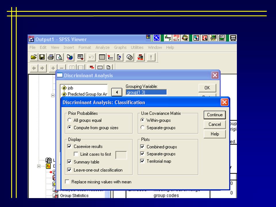Screen dimensions: 276x207
Task: Select Within-groups covariance matrix
Action: tap(143, 120)
